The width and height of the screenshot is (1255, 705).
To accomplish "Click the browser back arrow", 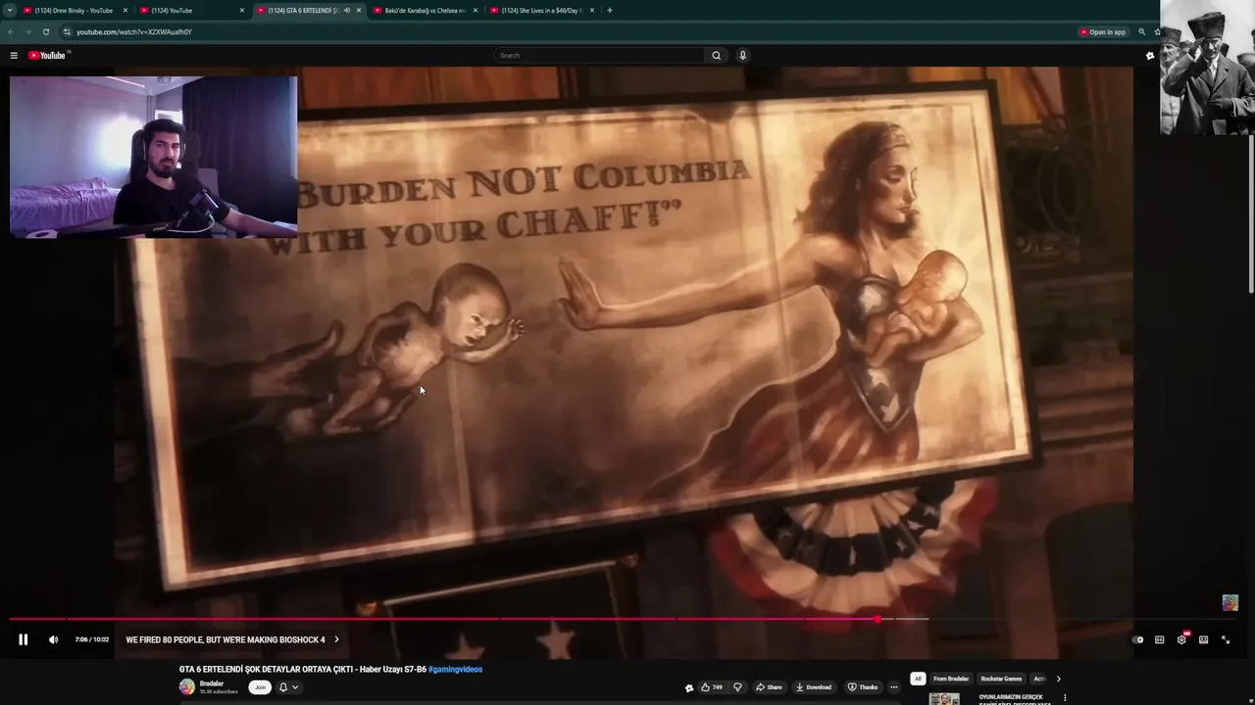I will coord(11,32).
